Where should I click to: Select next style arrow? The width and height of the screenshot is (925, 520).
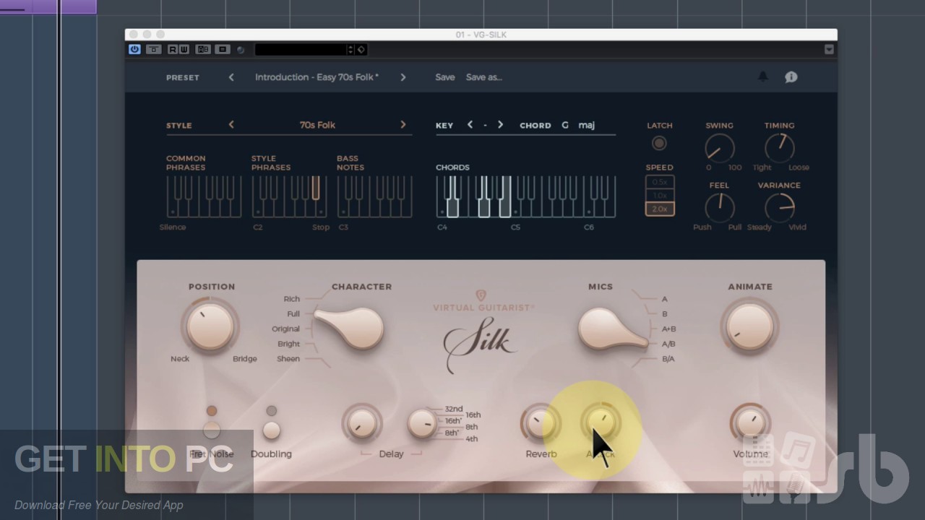pyautogui.click(x=403, y=125)
